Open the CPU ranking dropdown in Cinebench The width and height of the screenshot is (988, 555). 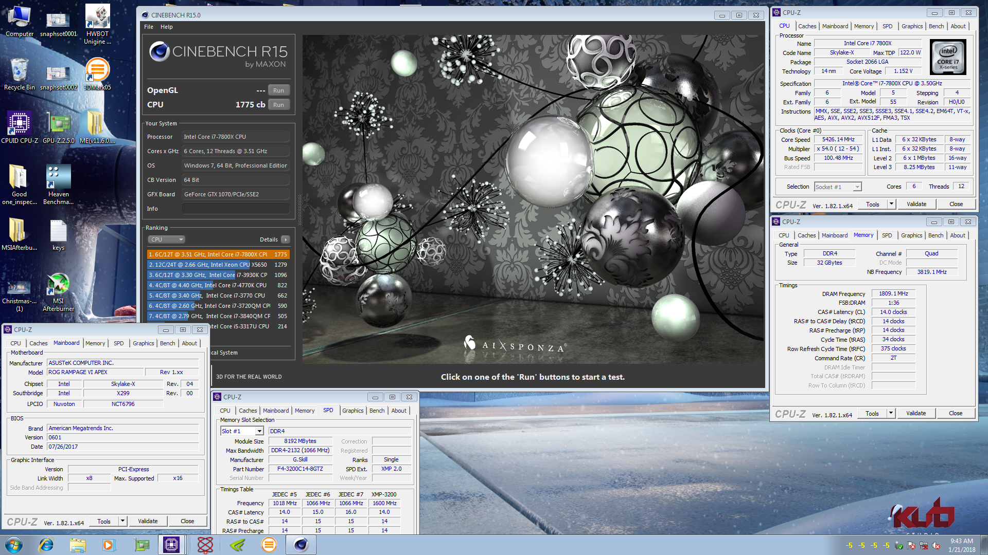coord(166,239)
